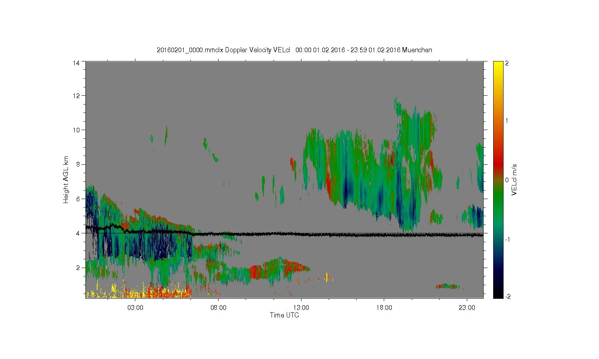Screen dimensions: 599x359
Task: Click the 'VELcl m/s' colorbar label
Action: 514,179
